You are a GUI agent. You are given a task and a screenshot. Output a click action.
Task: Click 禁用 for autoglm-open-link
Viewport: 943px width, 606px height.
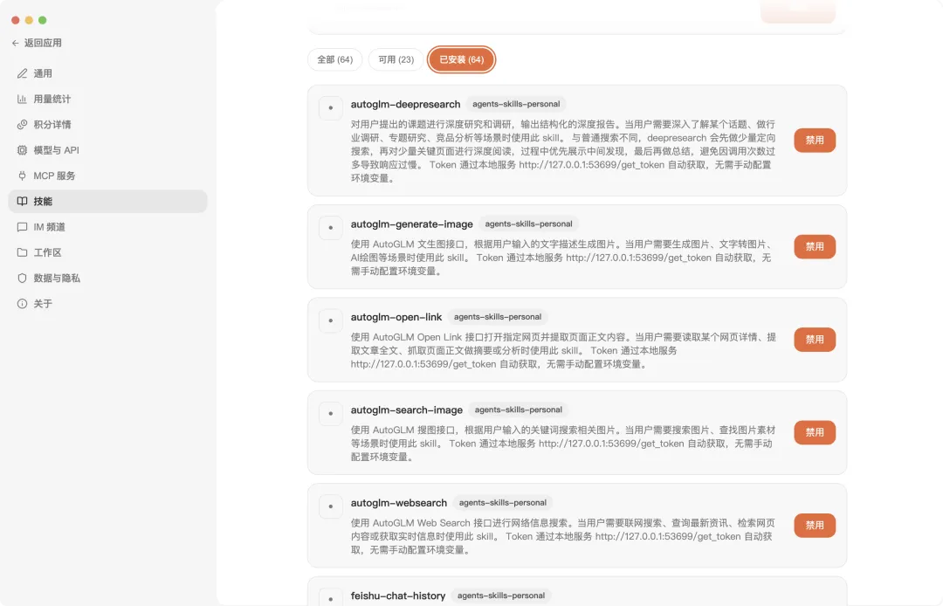815,340
